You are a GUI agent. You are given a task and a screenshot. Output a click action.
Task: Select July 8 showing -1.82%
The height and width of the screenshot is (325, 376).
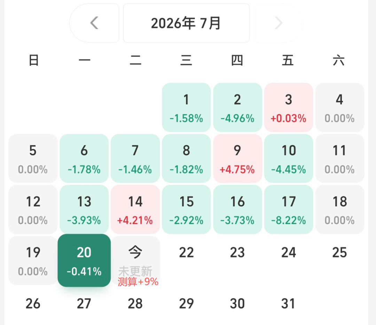point(186,158)
